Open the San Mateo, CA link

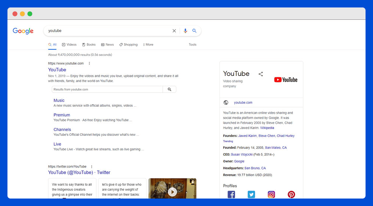(x=276, y=148)
